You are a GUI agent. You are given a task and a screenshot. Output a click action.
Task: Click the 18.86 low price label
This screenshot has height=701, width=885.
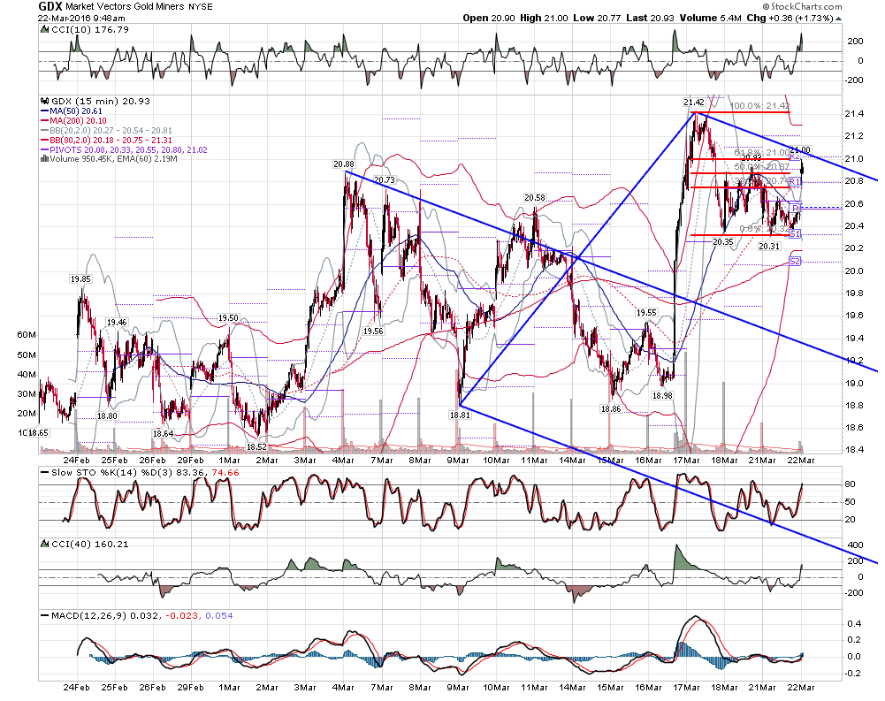click(611, 408)
